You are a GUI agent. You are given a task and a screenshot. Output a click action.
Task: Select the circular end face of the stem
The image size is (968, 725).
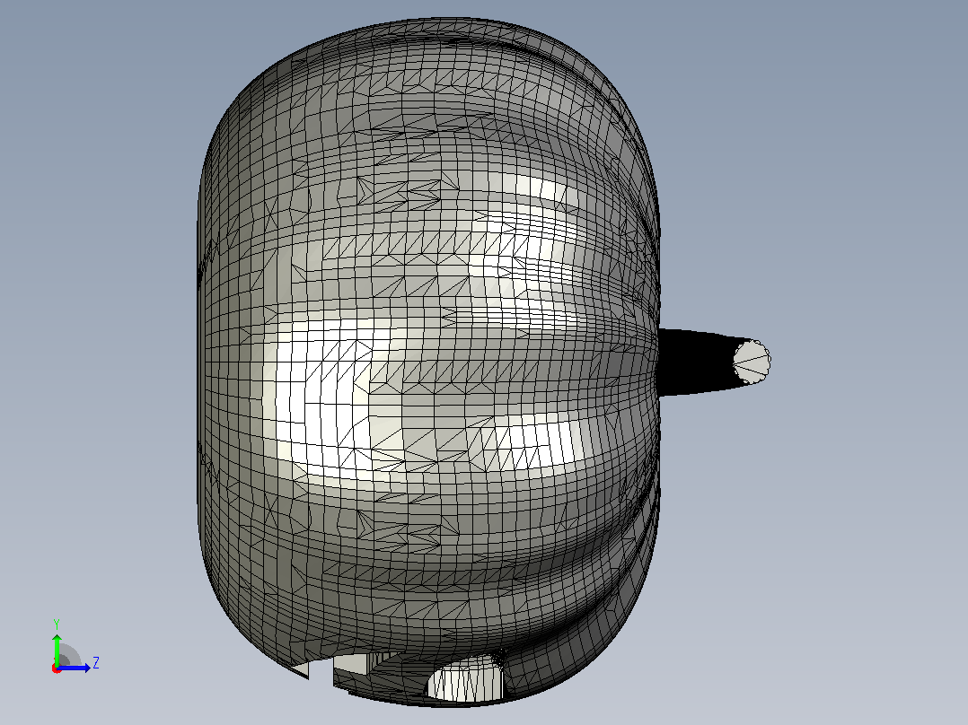point(752,361)
